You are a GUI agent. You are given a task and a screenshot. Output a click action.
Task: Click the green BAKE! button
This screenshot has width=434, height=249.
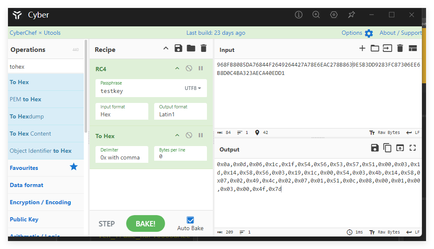146,223
